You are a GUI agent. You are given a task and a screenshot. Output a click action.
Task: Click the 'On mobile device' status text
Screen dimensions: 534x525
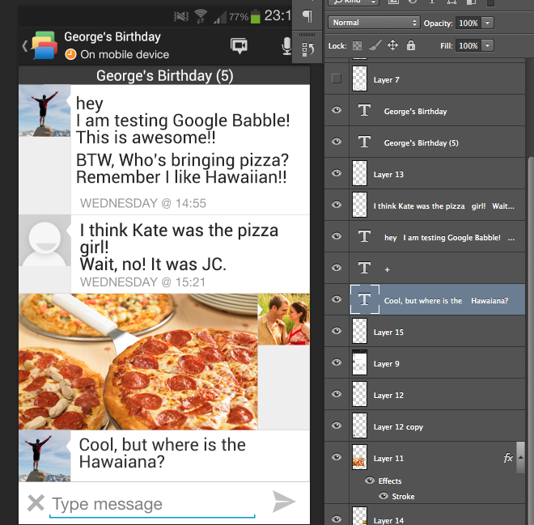tap(125, 54)
